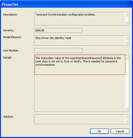
Task: Click the Description field's scroll up arrow
Action: click(127, 15)
